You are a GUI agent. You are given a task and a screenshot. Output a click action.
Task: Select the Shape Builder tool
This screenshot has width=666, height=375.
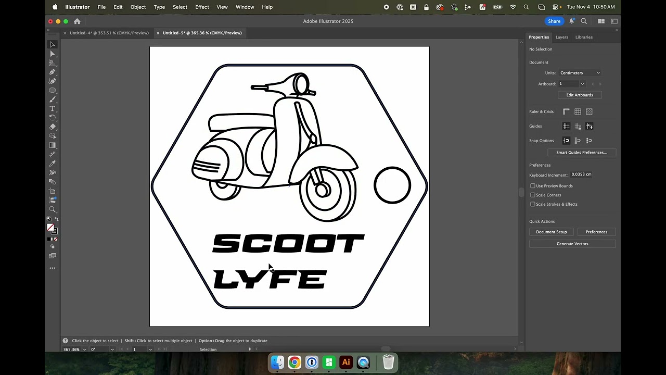53,136
